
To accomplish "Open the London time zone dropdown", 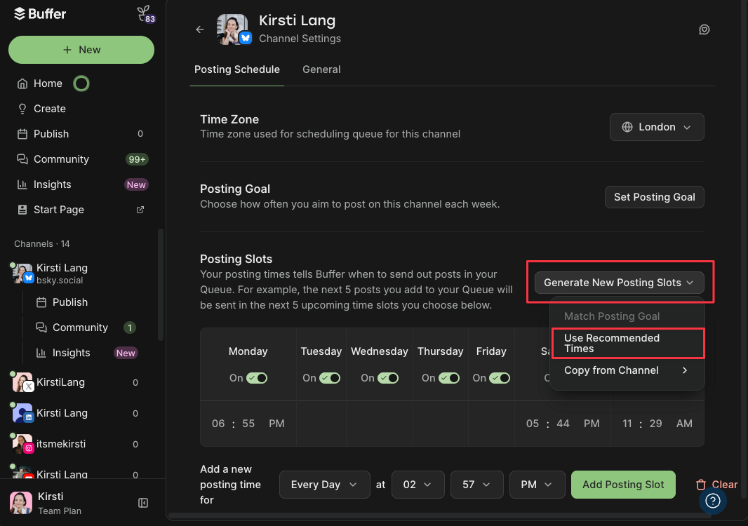I will tap(657, 127).
